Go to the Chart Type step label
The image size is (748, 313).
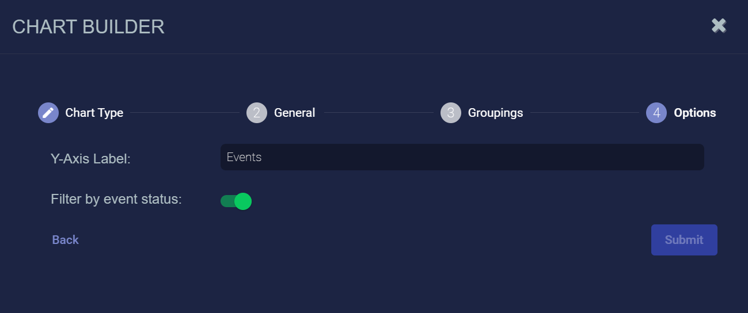click(x=94, y=113)
